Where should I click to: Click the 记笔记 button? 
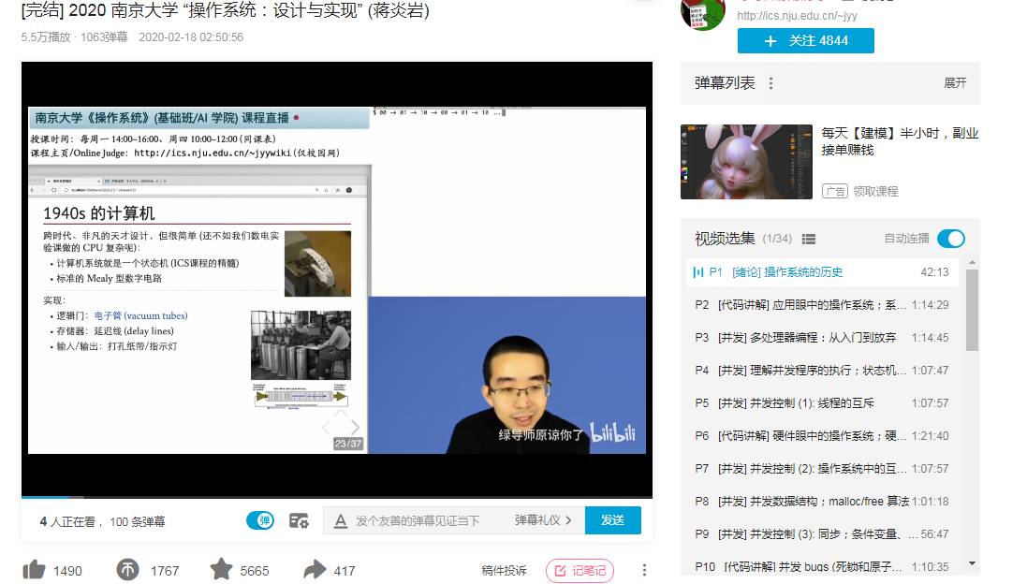click(x=580, y=571)
